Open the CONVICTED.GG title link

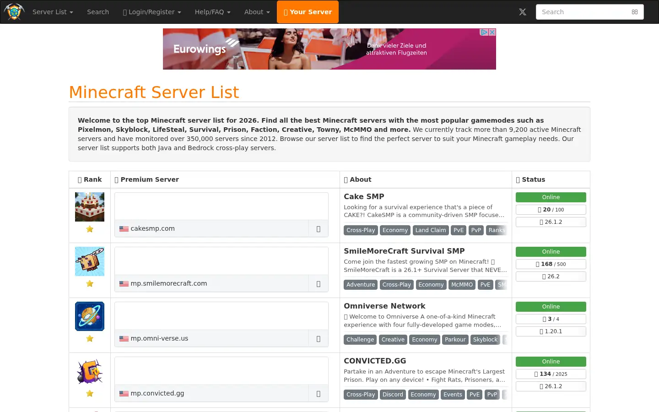click(x=375, y=361)
